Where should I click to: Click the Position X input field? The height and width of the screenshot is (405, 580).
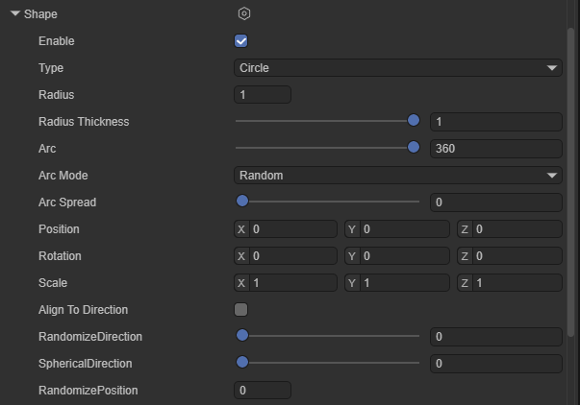tap(292, 229)
